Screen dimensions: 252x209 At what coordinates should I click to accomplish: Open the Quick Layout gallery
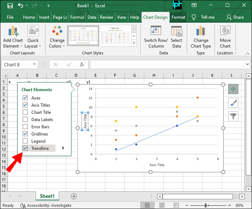33,31
